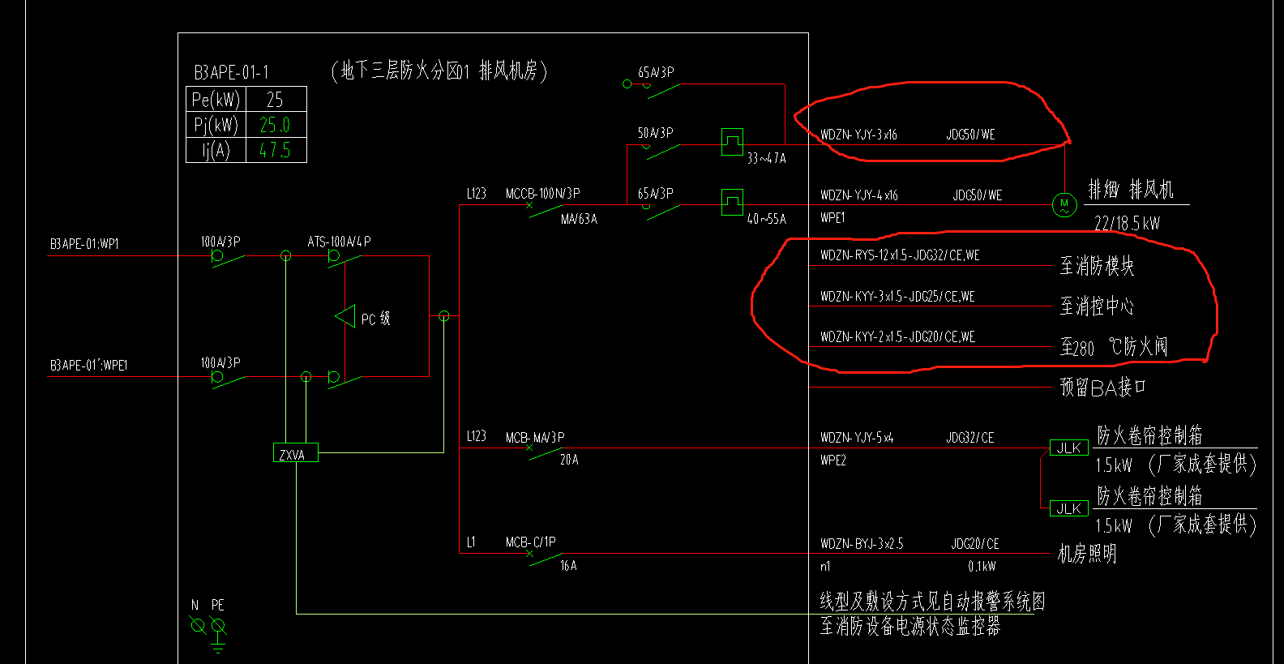Select the 地下三层防火分区01 排风机房 note

(x=439, y=71)
